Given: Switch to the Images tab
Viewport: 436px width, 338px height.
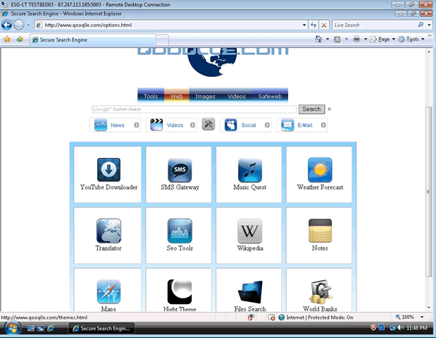Looking at the screenshot, I should click(205, 96).
